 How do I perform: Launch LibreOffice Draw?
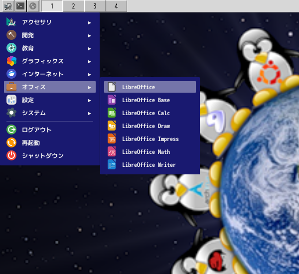[150, 126]
